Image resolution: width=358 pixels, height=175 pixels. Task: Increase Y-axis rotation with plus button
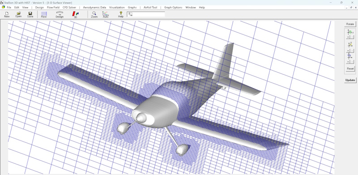point(348,51)
